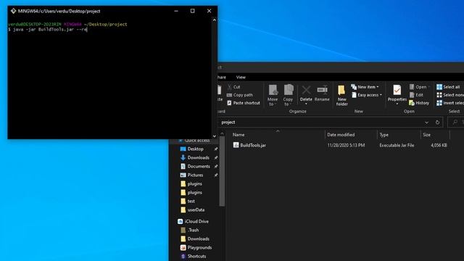This screenshot has height=261, width=464.
Task: Click the 4,056 KB size cell
Action: pyautogui.click(x=439, y=145)
